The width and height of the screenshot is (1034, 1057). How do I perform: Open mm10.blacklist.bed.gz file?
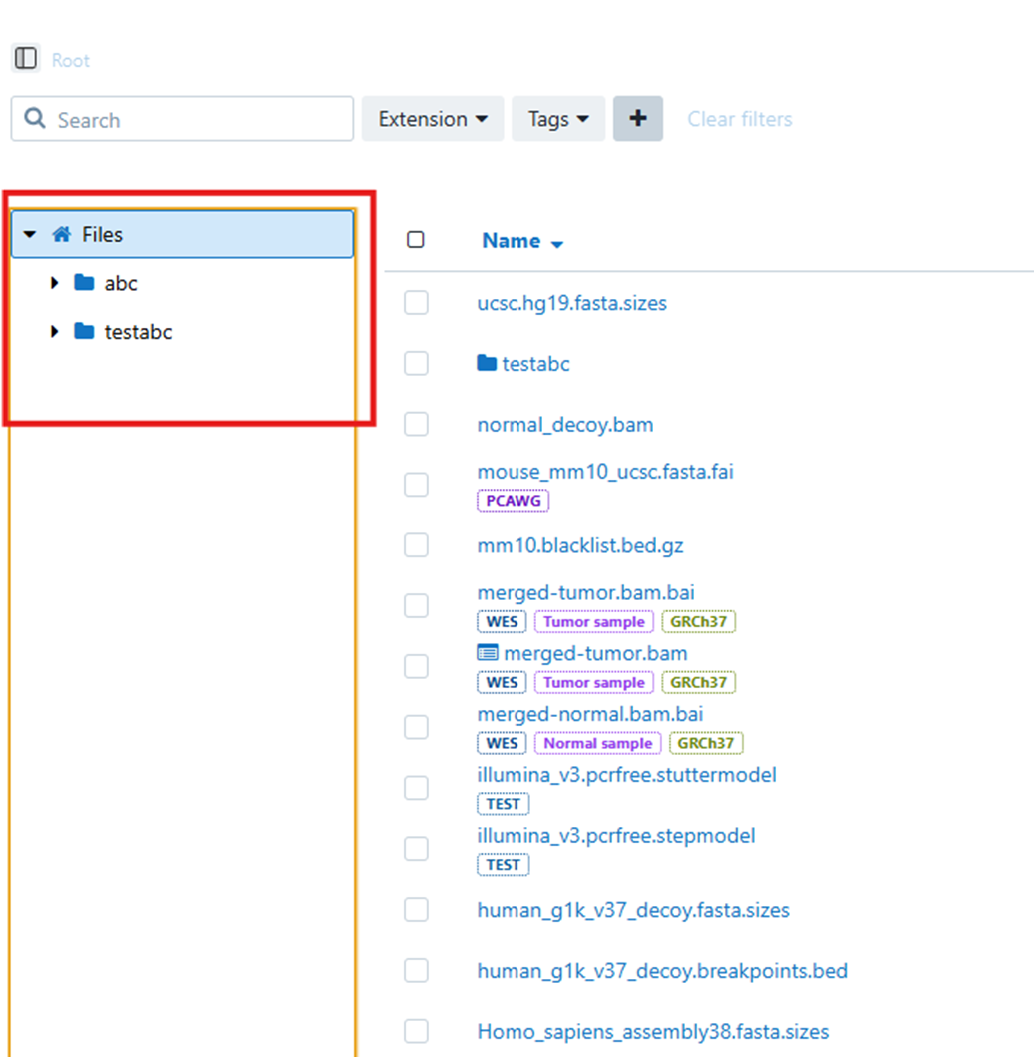tap(579, 545)
